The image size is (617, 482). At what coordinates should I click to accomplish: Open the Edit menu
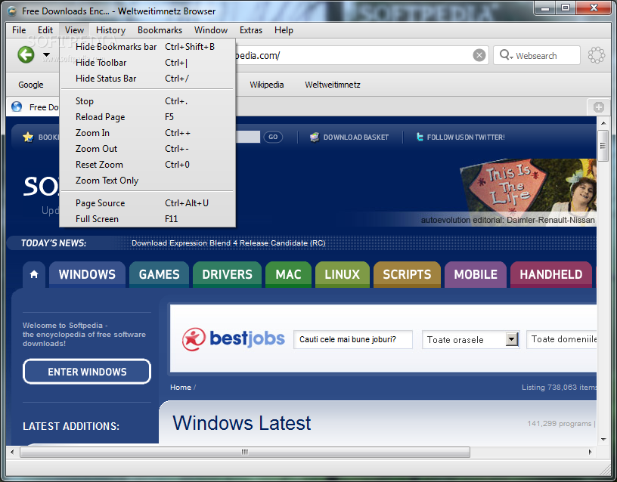[45, 30]
